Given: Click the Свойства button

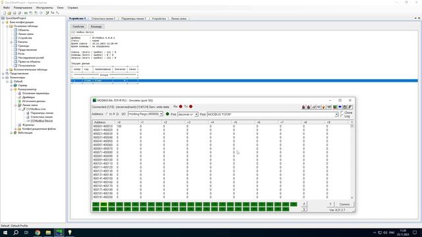Looking at the screenshot, I should (78, 26).
